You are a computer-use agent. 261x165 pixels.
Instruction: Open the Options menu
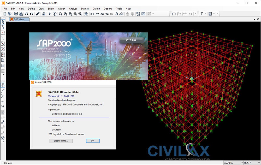(x=108, y=9)
